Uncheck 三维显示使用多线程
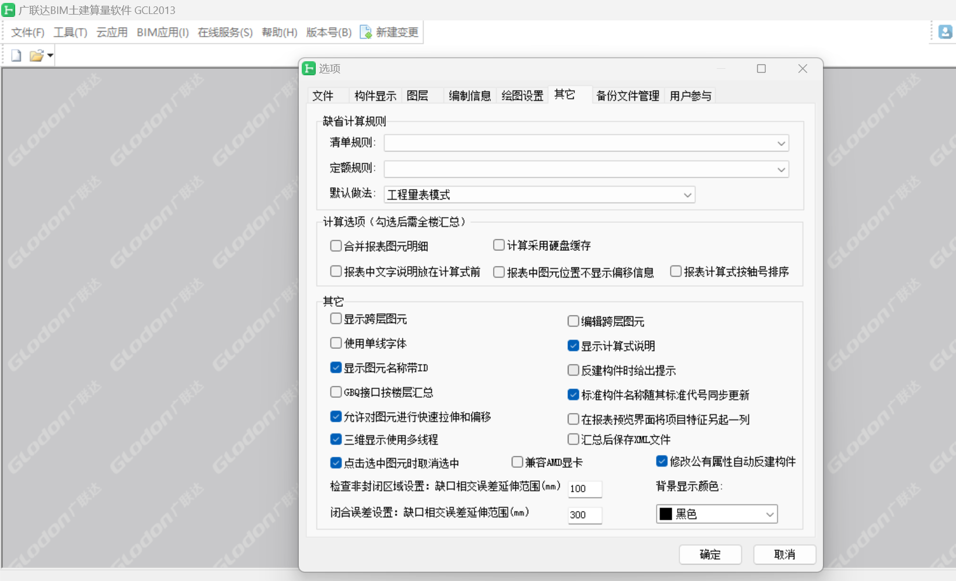 [x=336, y=439]
